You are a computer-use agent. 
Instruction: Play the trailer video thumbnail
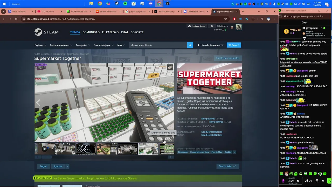(45, 149)
